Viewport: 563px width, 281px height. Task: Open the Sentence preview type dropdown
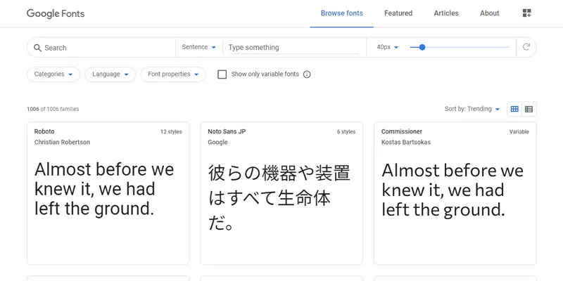(x=199, y=47)
